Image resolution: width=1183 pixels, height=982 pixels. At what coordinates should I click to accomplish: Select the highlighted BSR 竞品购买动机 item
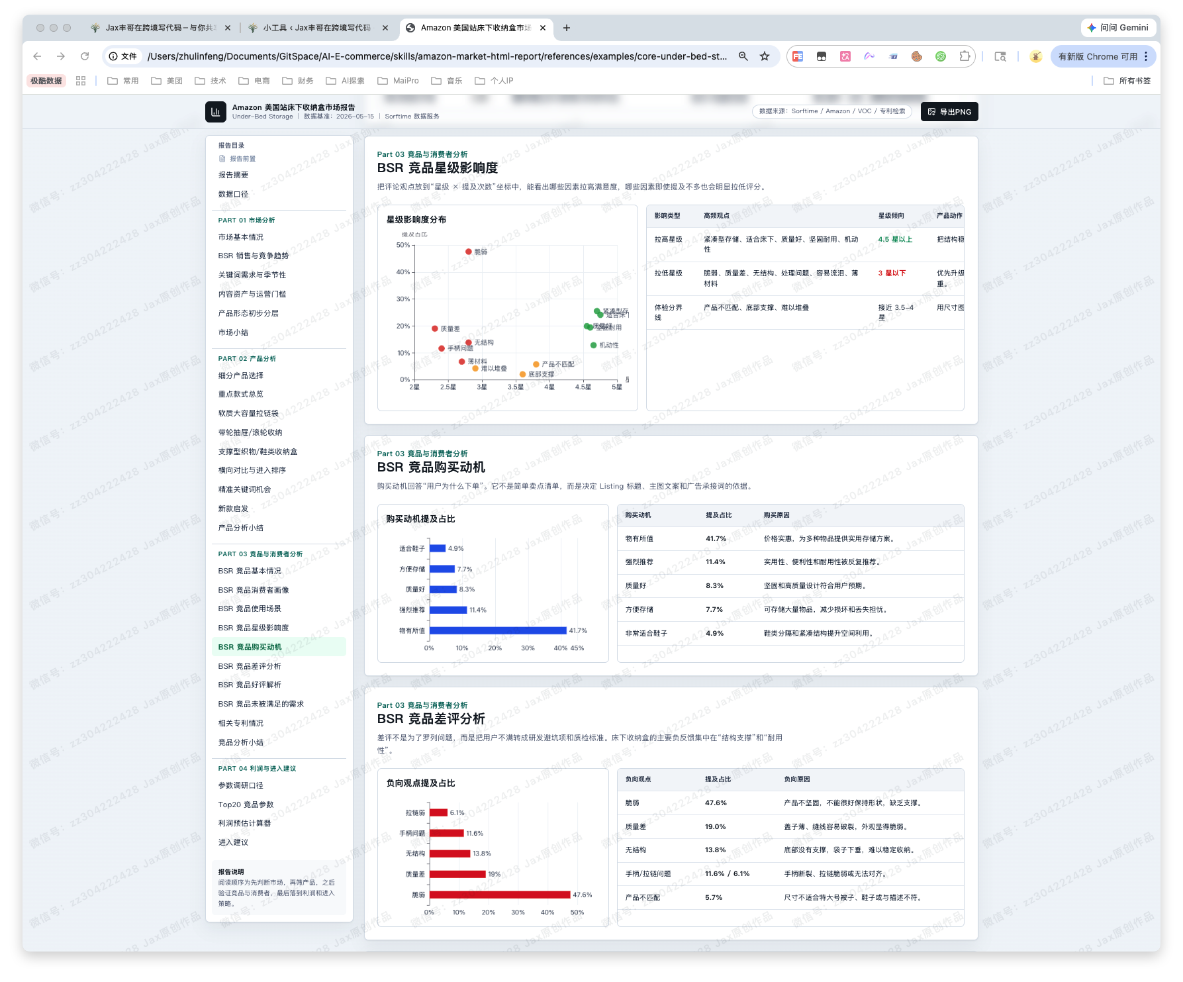tap(279, 647)
